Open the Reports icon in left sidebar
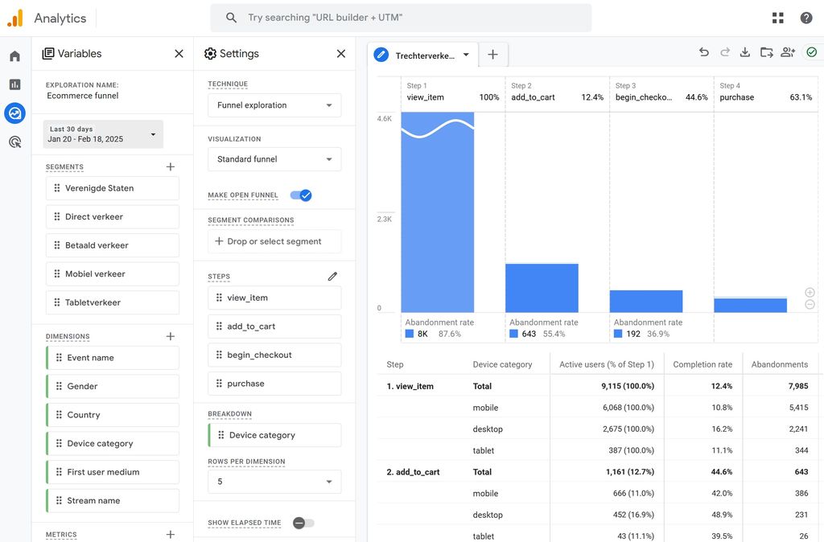 click(x=14, y=84)
